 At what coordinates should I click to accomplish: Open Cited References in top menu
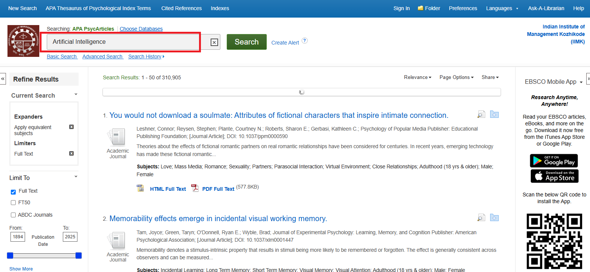tap(181, 8)
